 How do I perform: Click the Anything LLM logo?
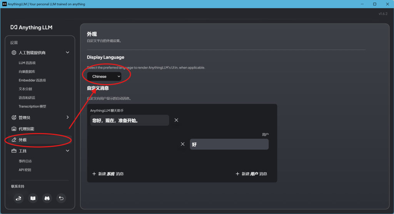(x=32, y=27)
